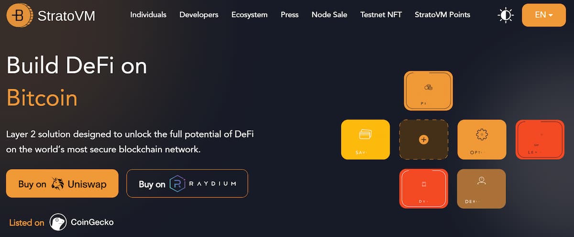The height and width of the screenshot is (237, 574).
Task: Open the EN language dropdown
Action: pos(544,15)
